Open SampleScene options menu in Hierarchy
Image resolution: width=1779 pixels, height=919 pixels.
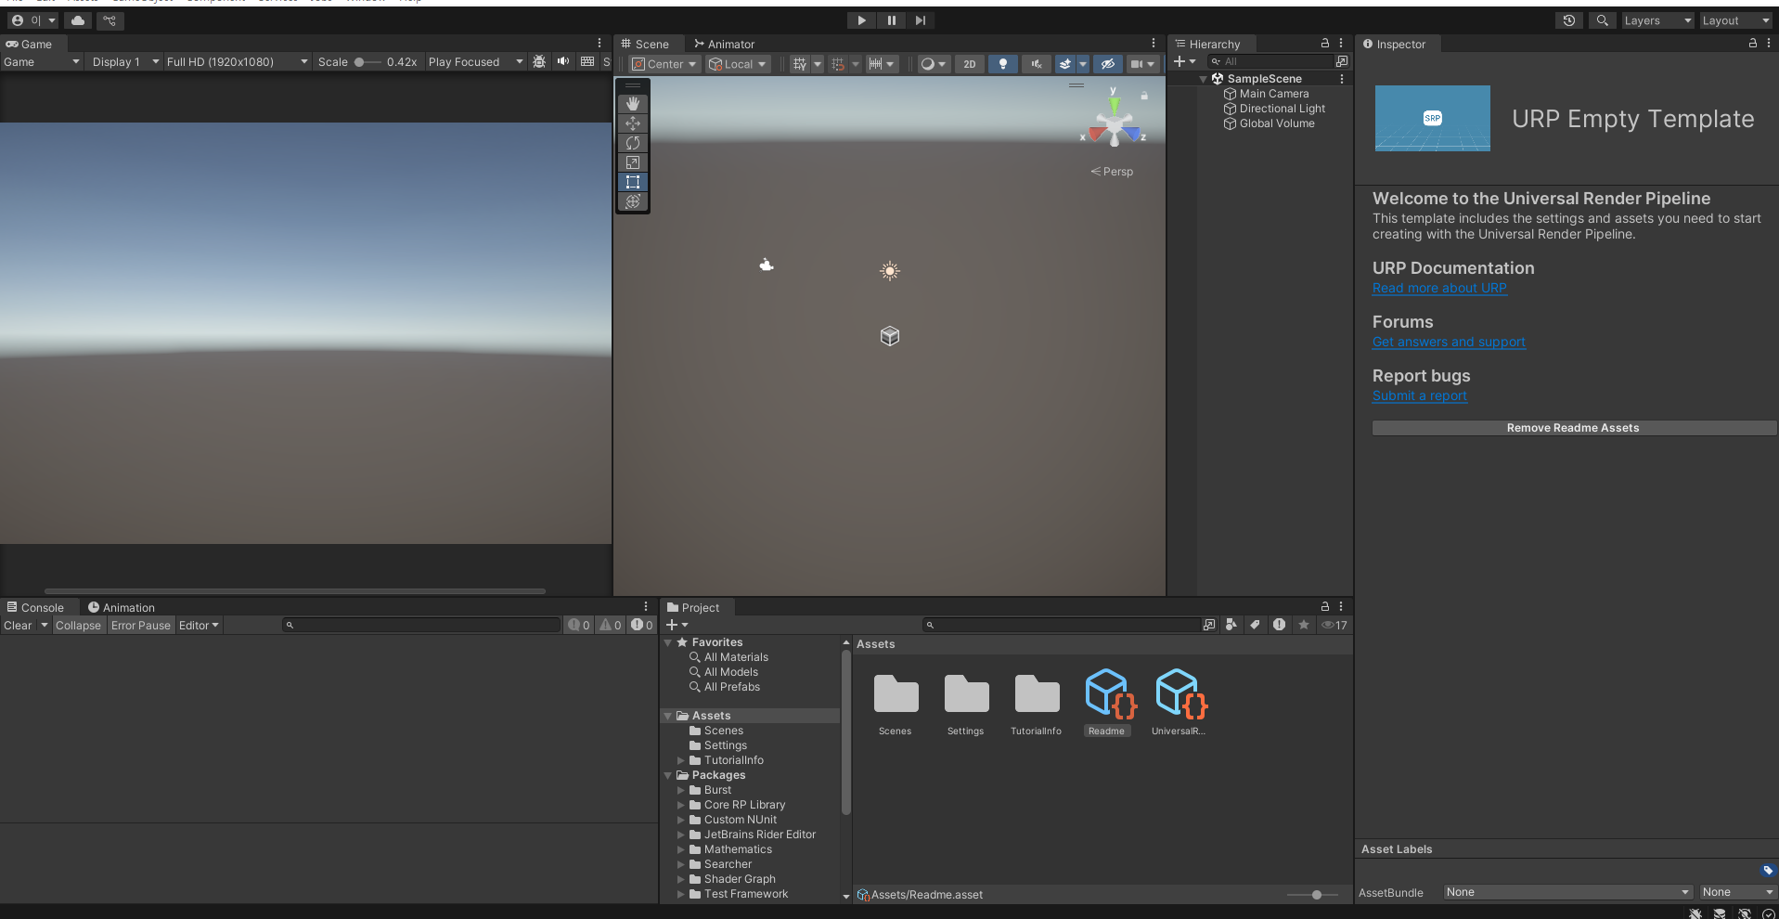[x=1342, y=79]
